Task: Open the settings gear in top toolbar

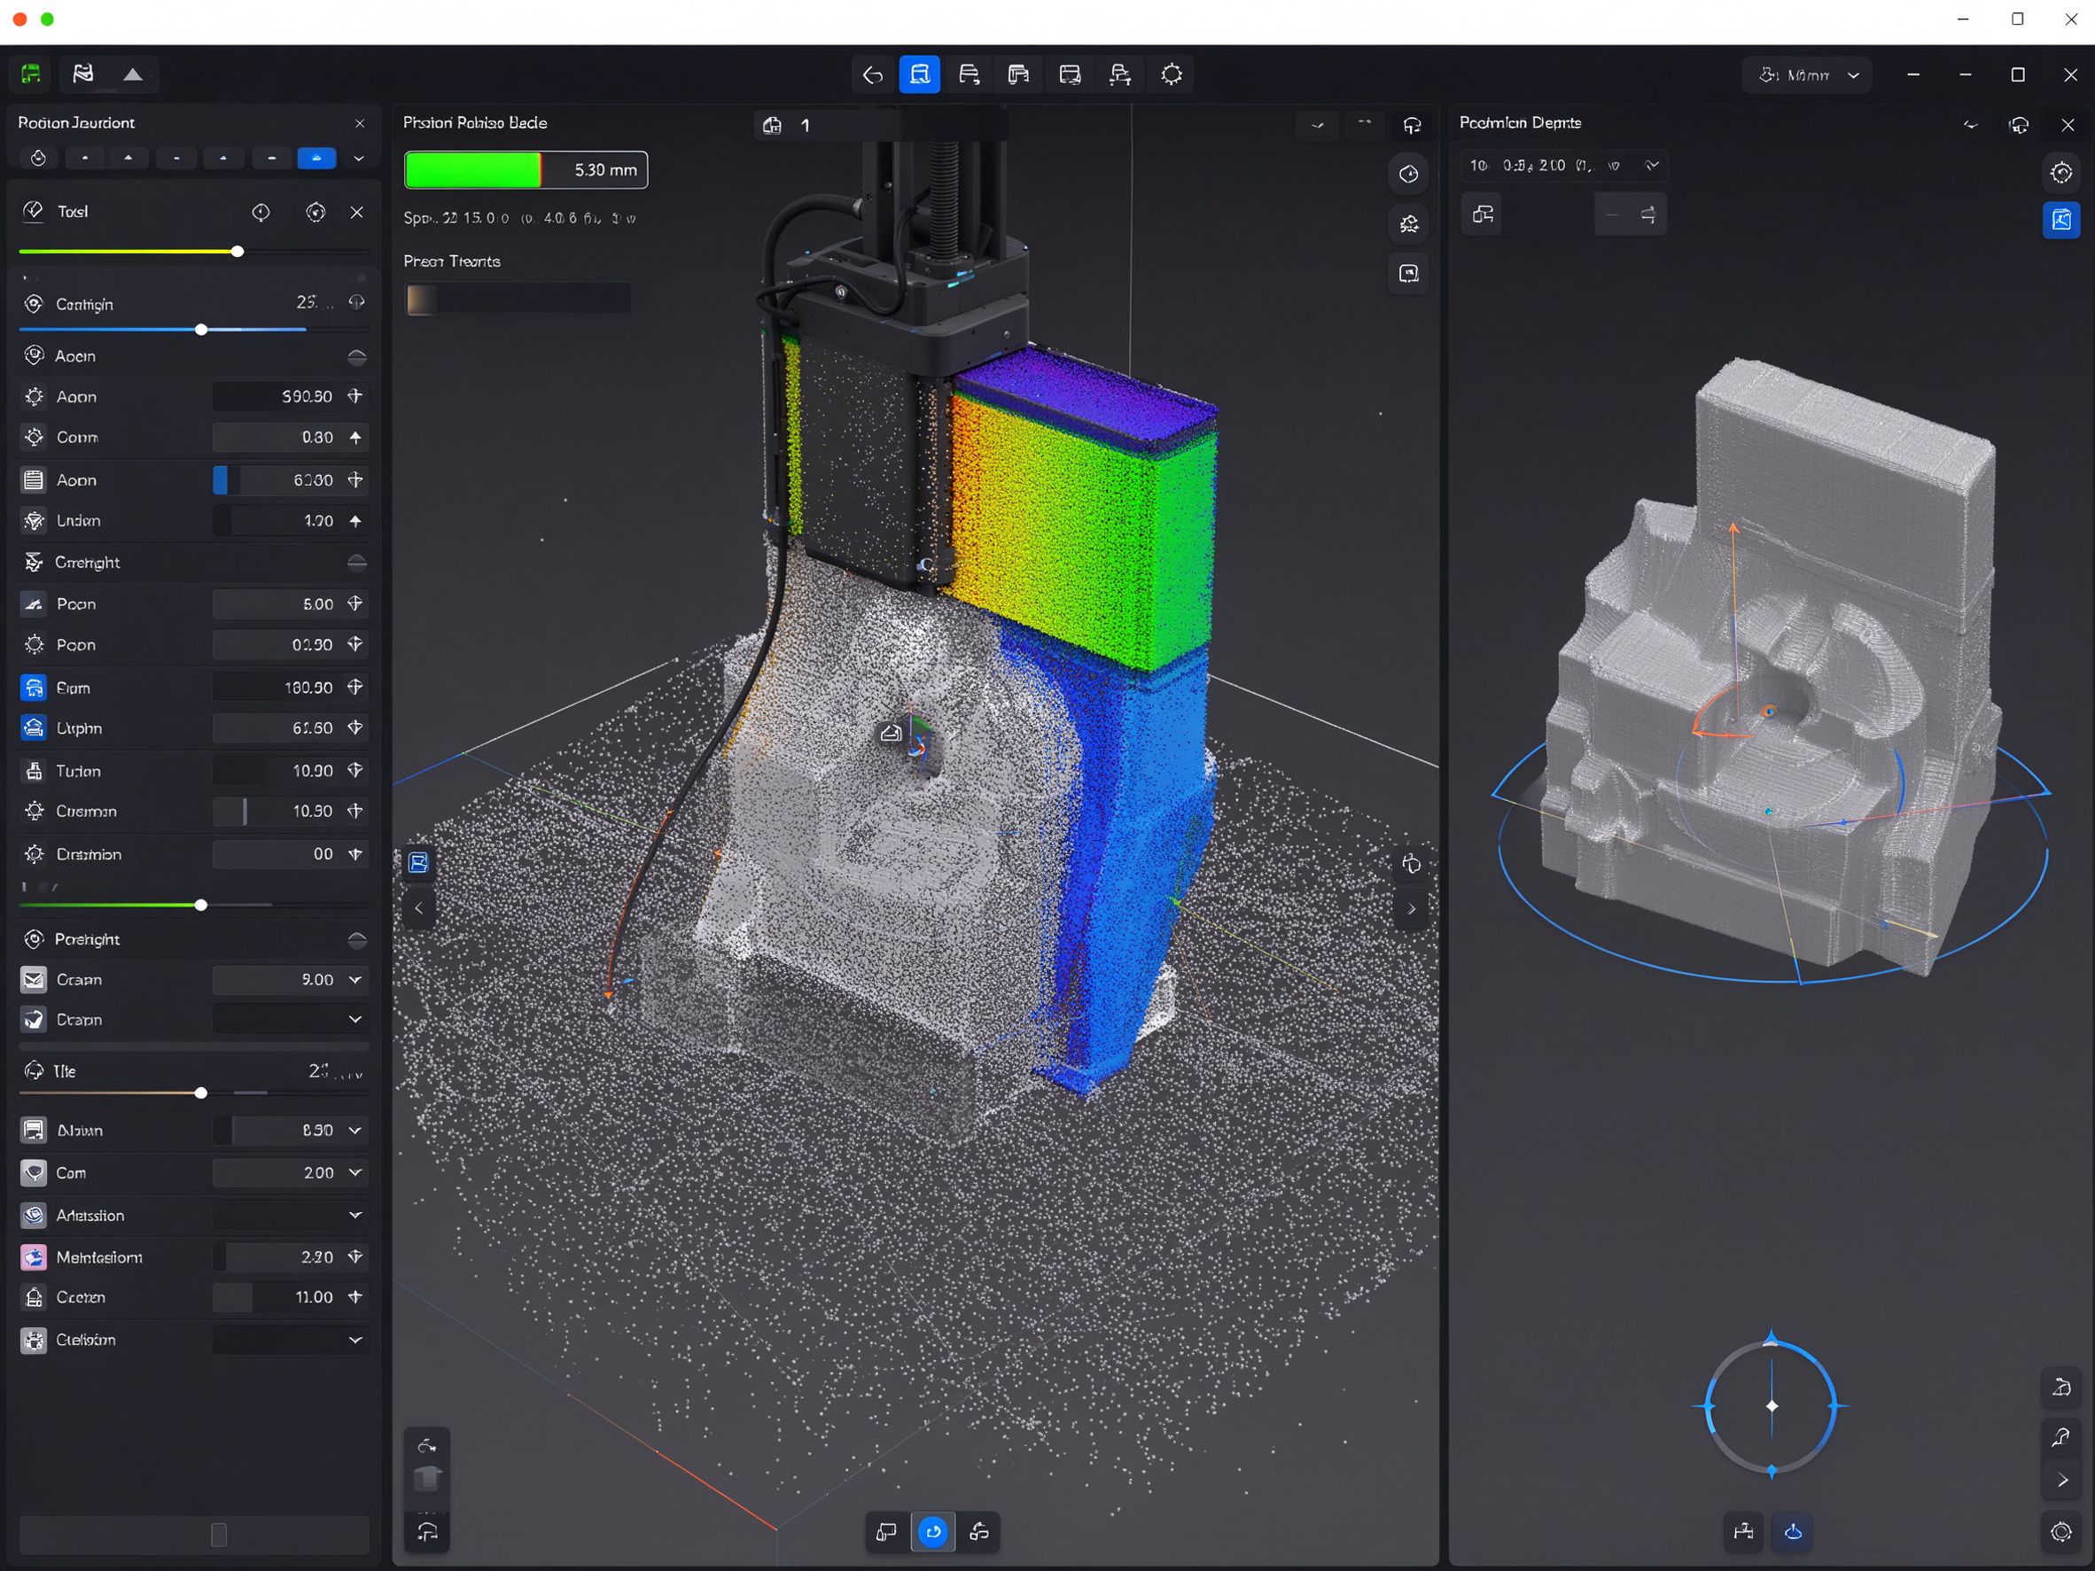Action: point(1172,74)
